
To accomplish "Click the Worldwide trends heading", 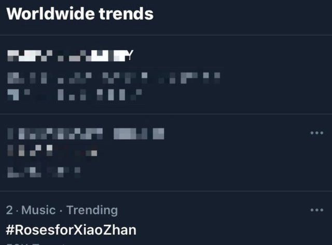I will [80, 13].
